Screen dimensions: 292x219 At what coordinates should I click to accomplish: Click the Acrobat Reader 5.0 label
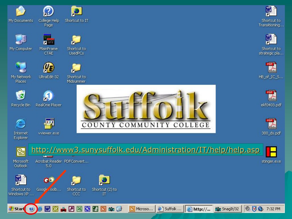[48, 163]
